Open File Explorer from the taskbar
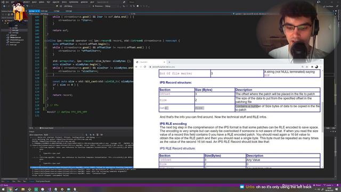Screen dimensions: 341x192 23,189
